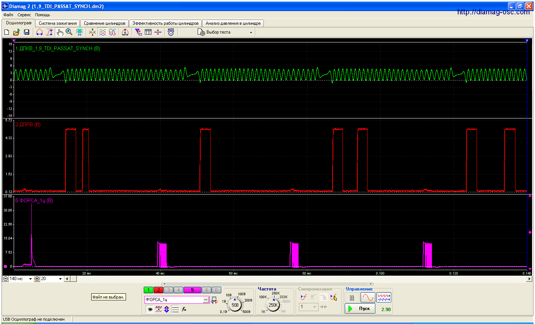
Task: Click the AUTO voltmeter icon
Action: (x=171, y=32)
